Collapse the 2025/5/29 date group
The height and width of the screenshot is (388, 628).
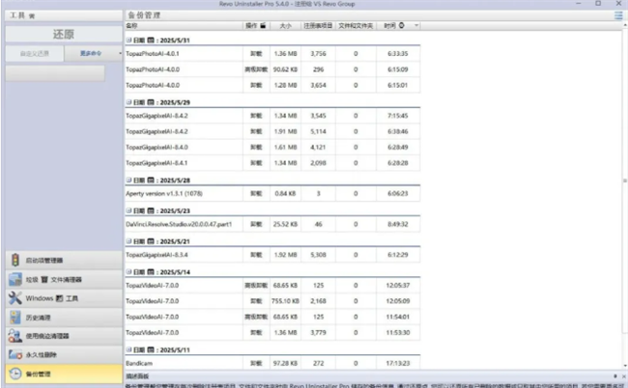point(128,102)
